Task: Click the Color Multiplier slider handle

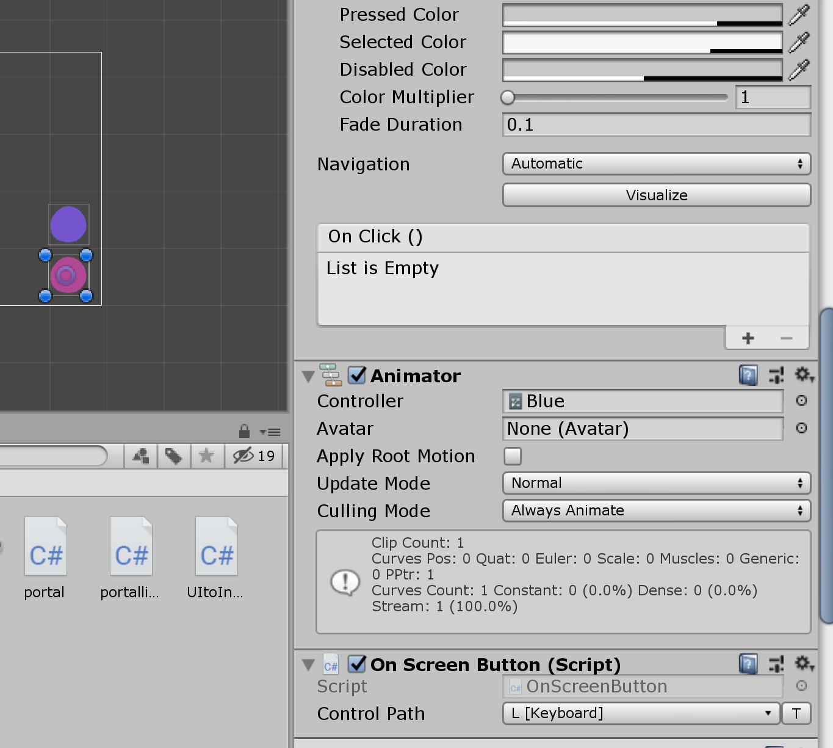Action: (x=508, y=97)
